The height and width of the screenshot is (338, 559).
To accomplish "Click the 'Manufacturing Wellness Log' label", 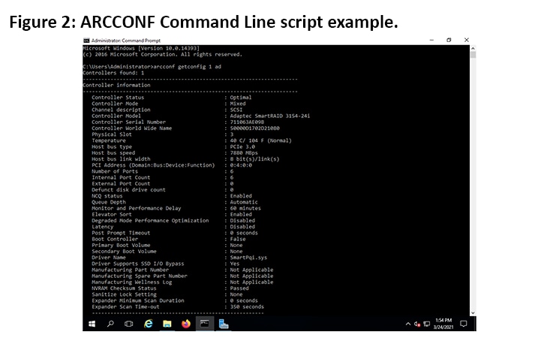I will pyautogui.click(x=132, y=282).
